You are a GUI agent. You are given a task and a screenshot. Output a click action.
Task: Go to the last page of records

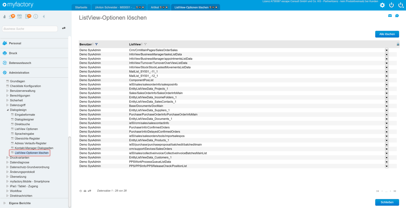(x=395, y=191)
